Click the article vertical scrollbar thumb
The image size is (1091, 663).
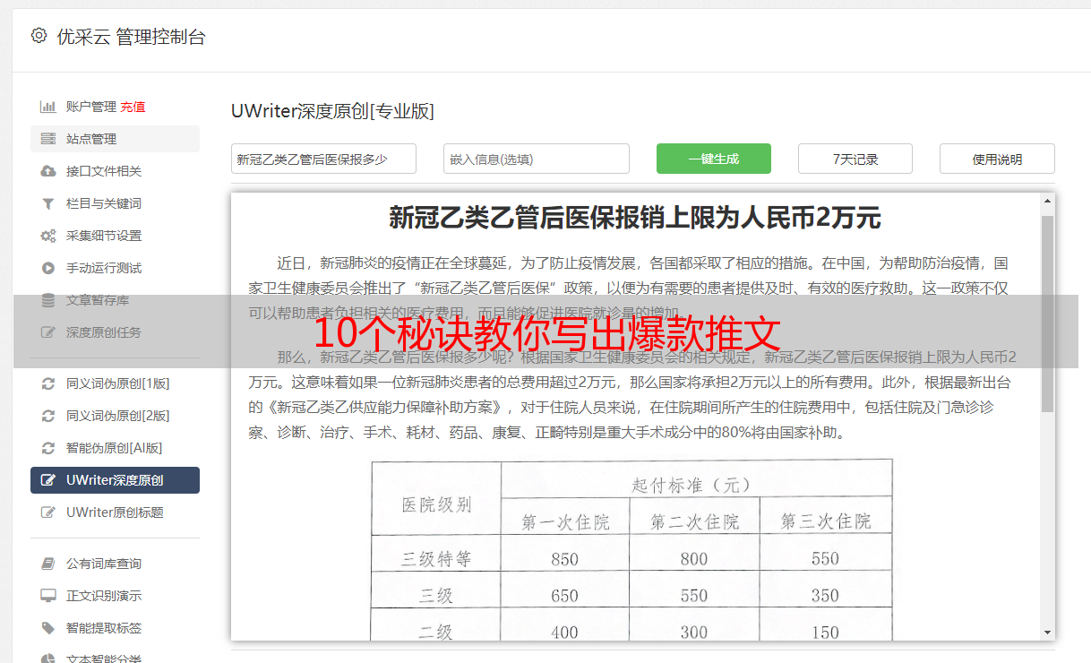coord(1047,314)
